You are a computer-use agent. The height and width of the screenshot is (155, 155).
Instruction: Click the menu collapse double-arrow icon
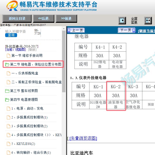[148, 20]
